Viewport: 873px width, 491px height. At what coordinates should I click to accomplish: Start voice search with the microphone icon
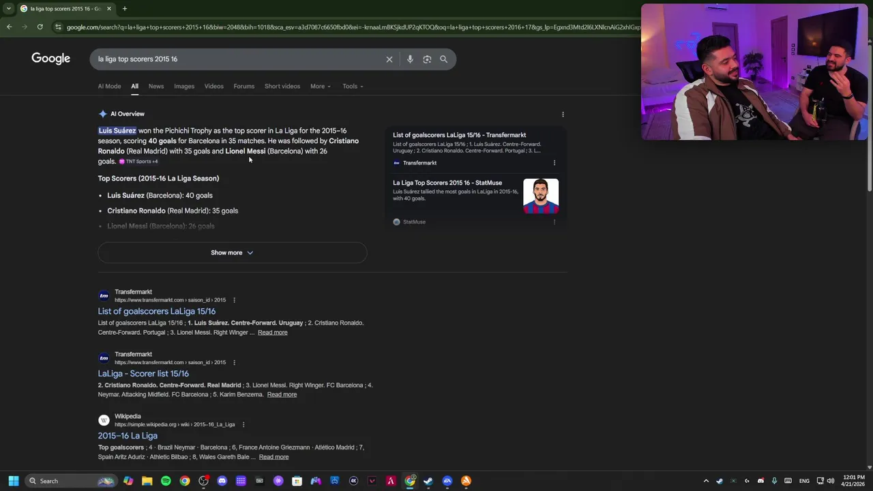(410, 59)
